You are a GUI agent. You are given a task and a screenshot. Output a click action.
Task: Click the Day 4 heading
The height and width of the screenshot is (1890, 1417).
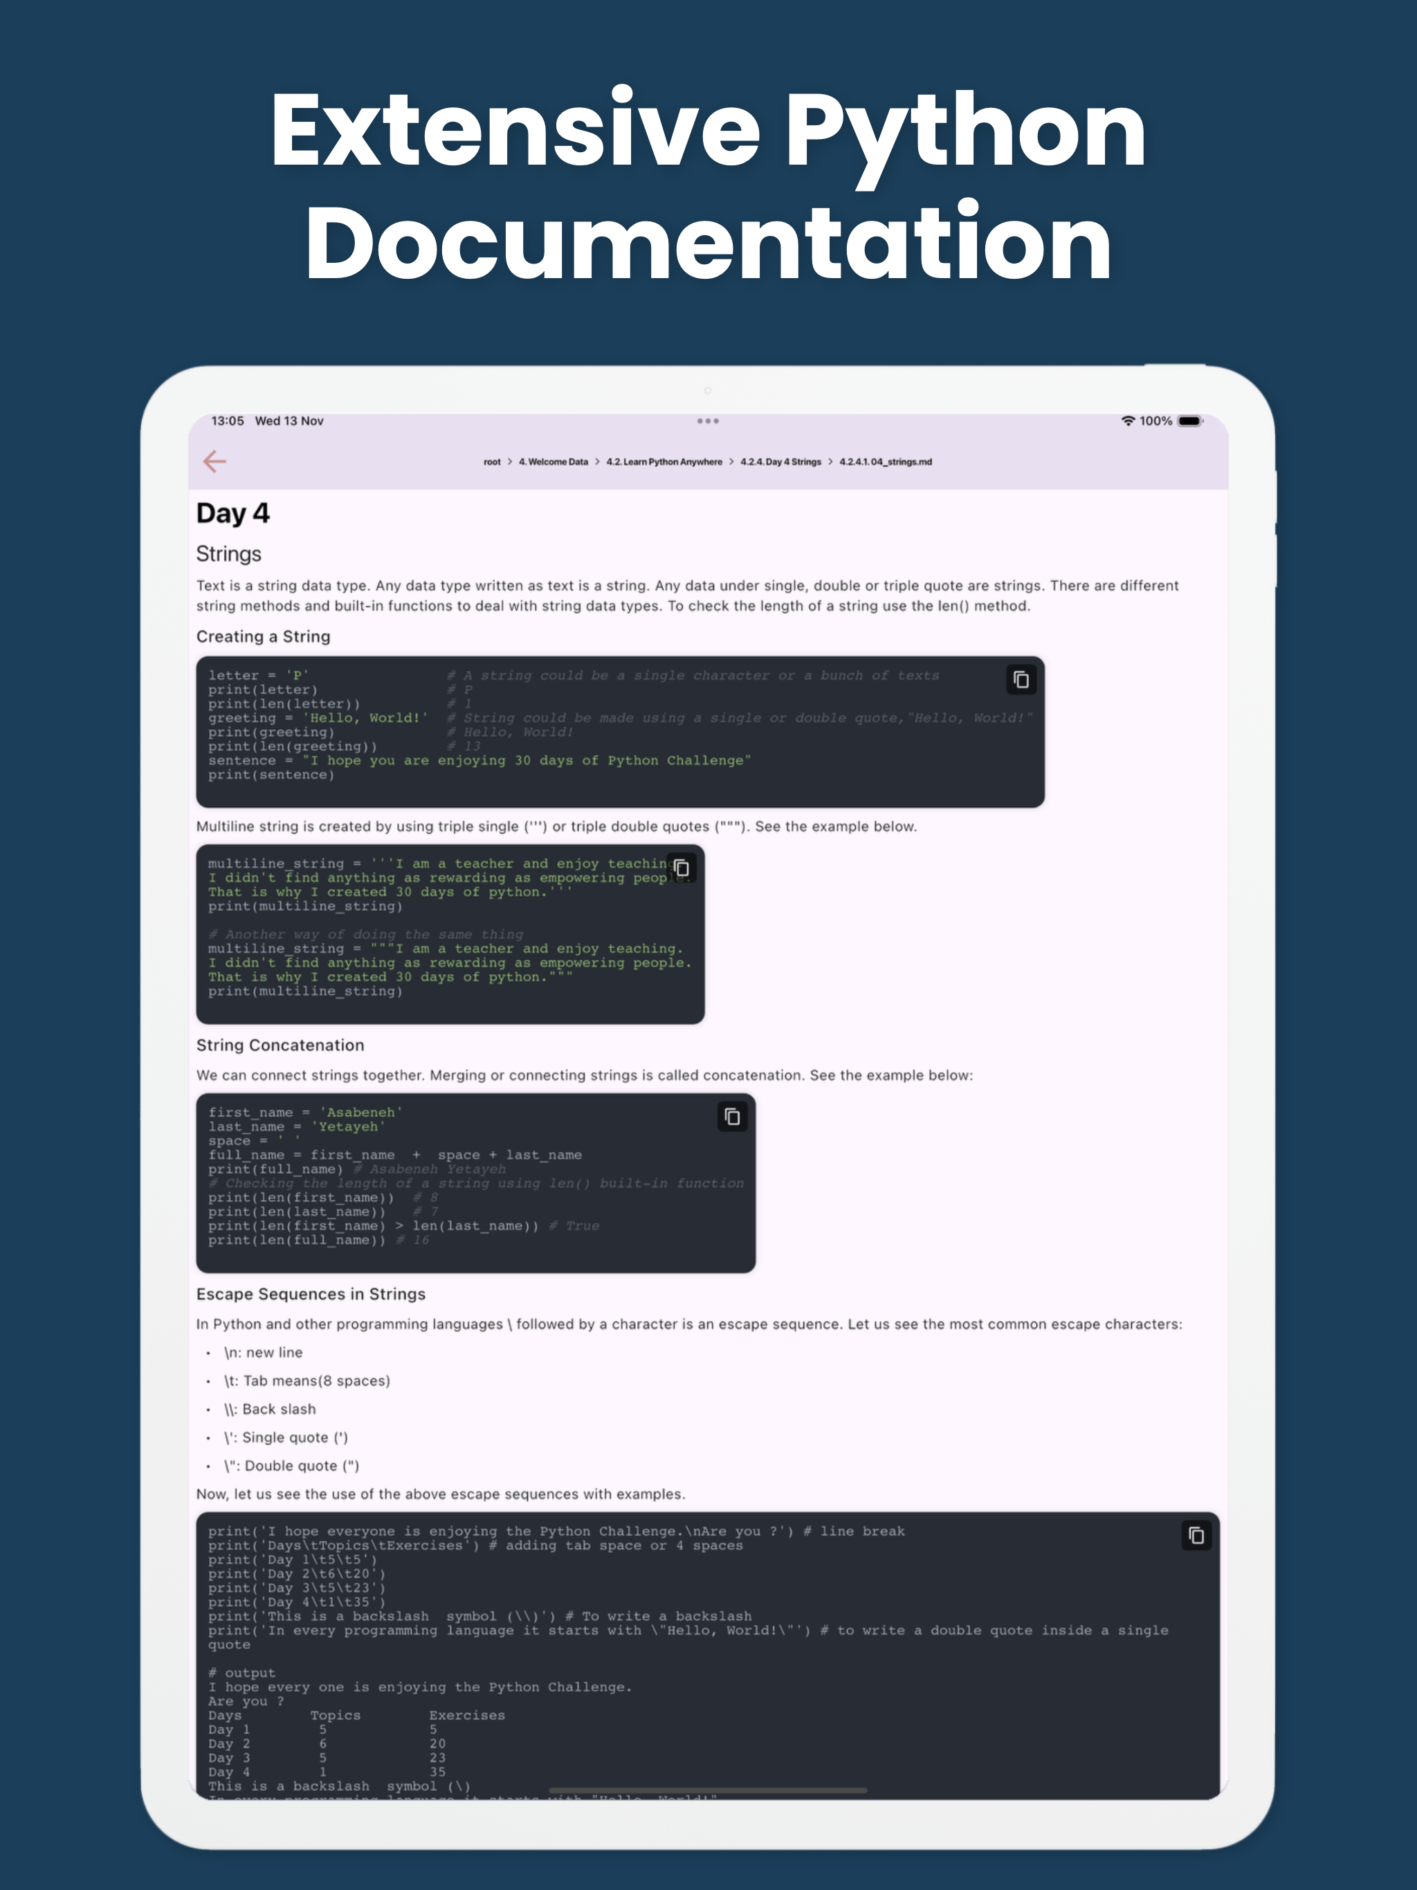coord(232,513)
